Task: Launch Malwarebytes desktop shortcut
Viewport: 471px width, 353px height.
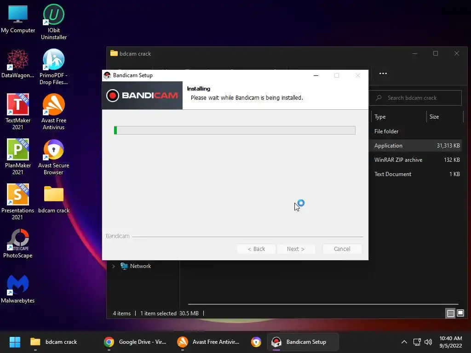Action: [18, 289]
